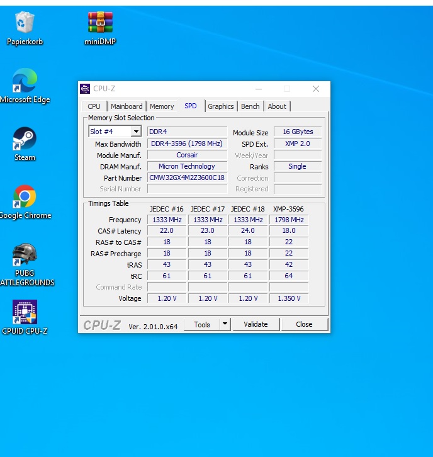
Task: Click the version text Ver. 2.01.0.x64
Action: 153,327
